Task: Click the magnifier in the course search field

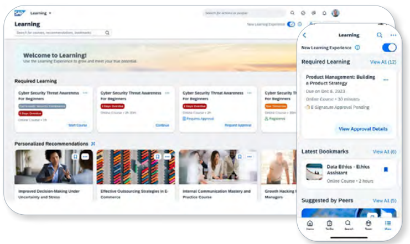Action: (x=107, y=33)
